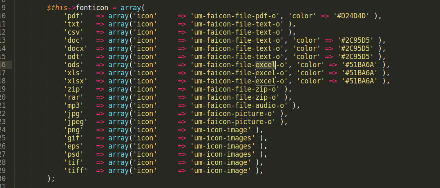Click the 'psd' array key

coord(74,154)
